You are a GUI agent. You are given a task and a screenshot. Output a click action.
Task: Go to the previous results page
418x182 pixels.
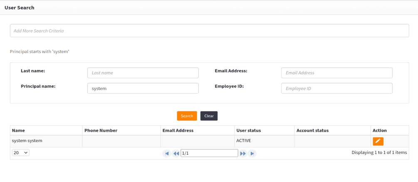[176, 153]
